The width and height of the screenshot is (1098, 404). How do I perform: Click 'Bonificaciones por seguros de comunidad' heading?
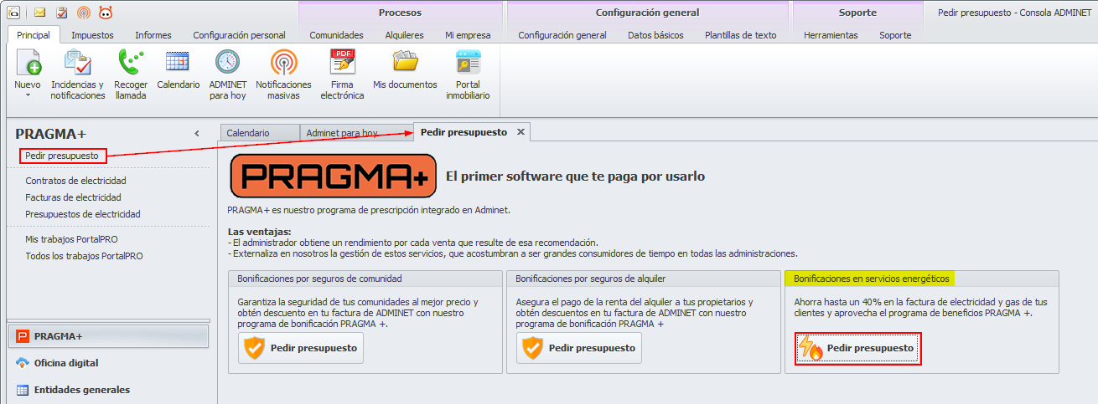(319, 279)
